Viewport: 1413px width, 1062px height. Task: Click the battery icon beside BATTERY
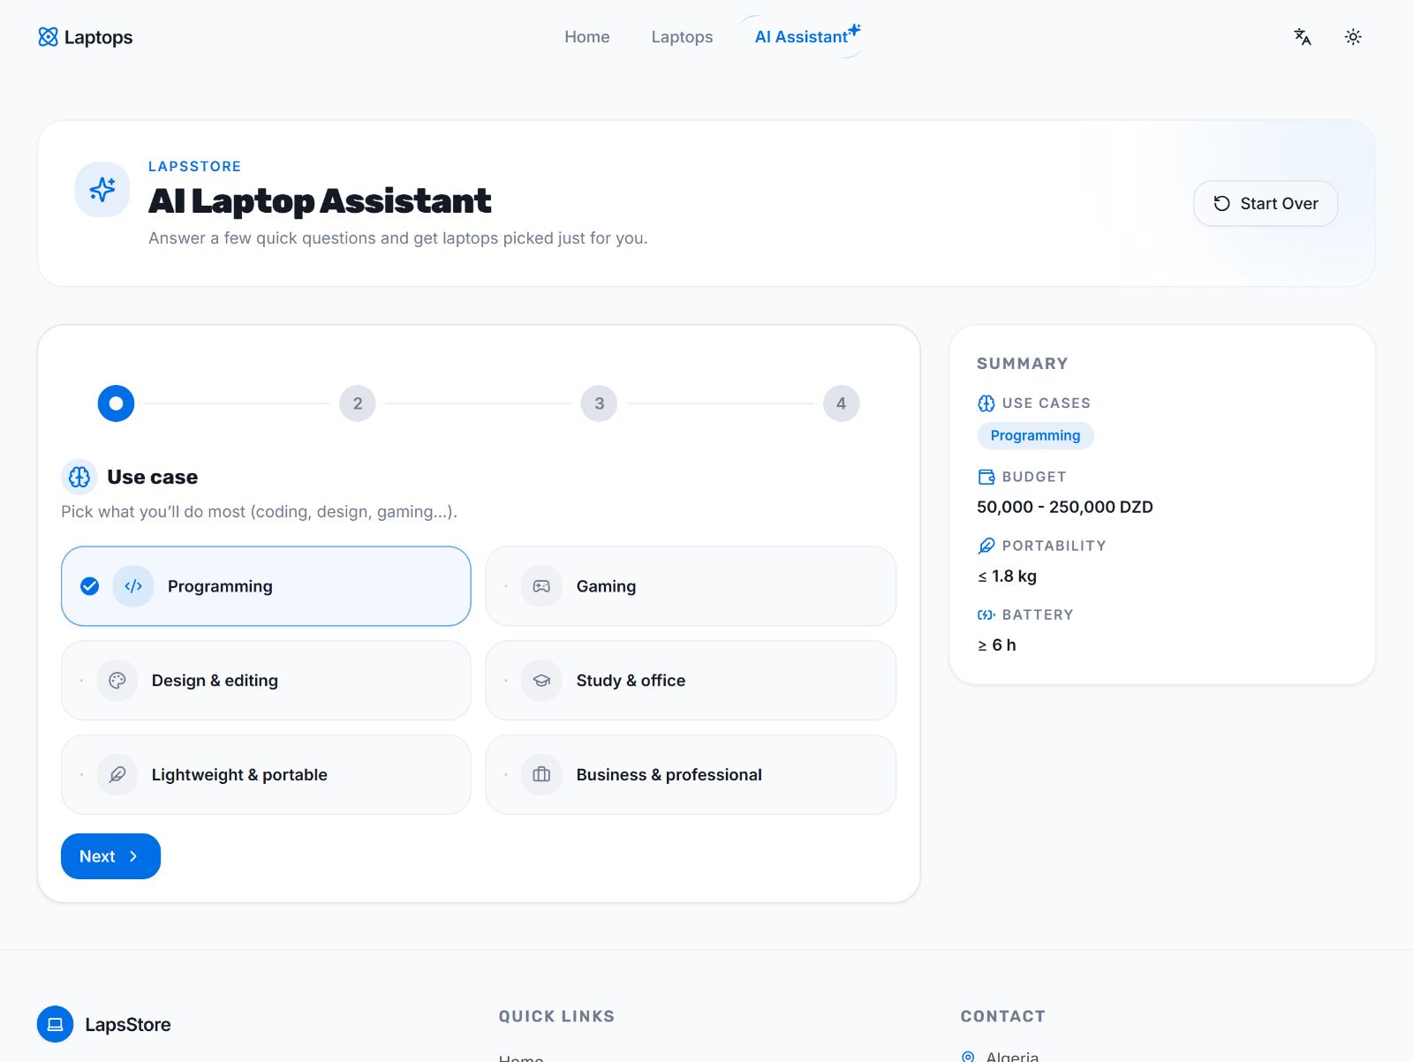tap(986, 614)
